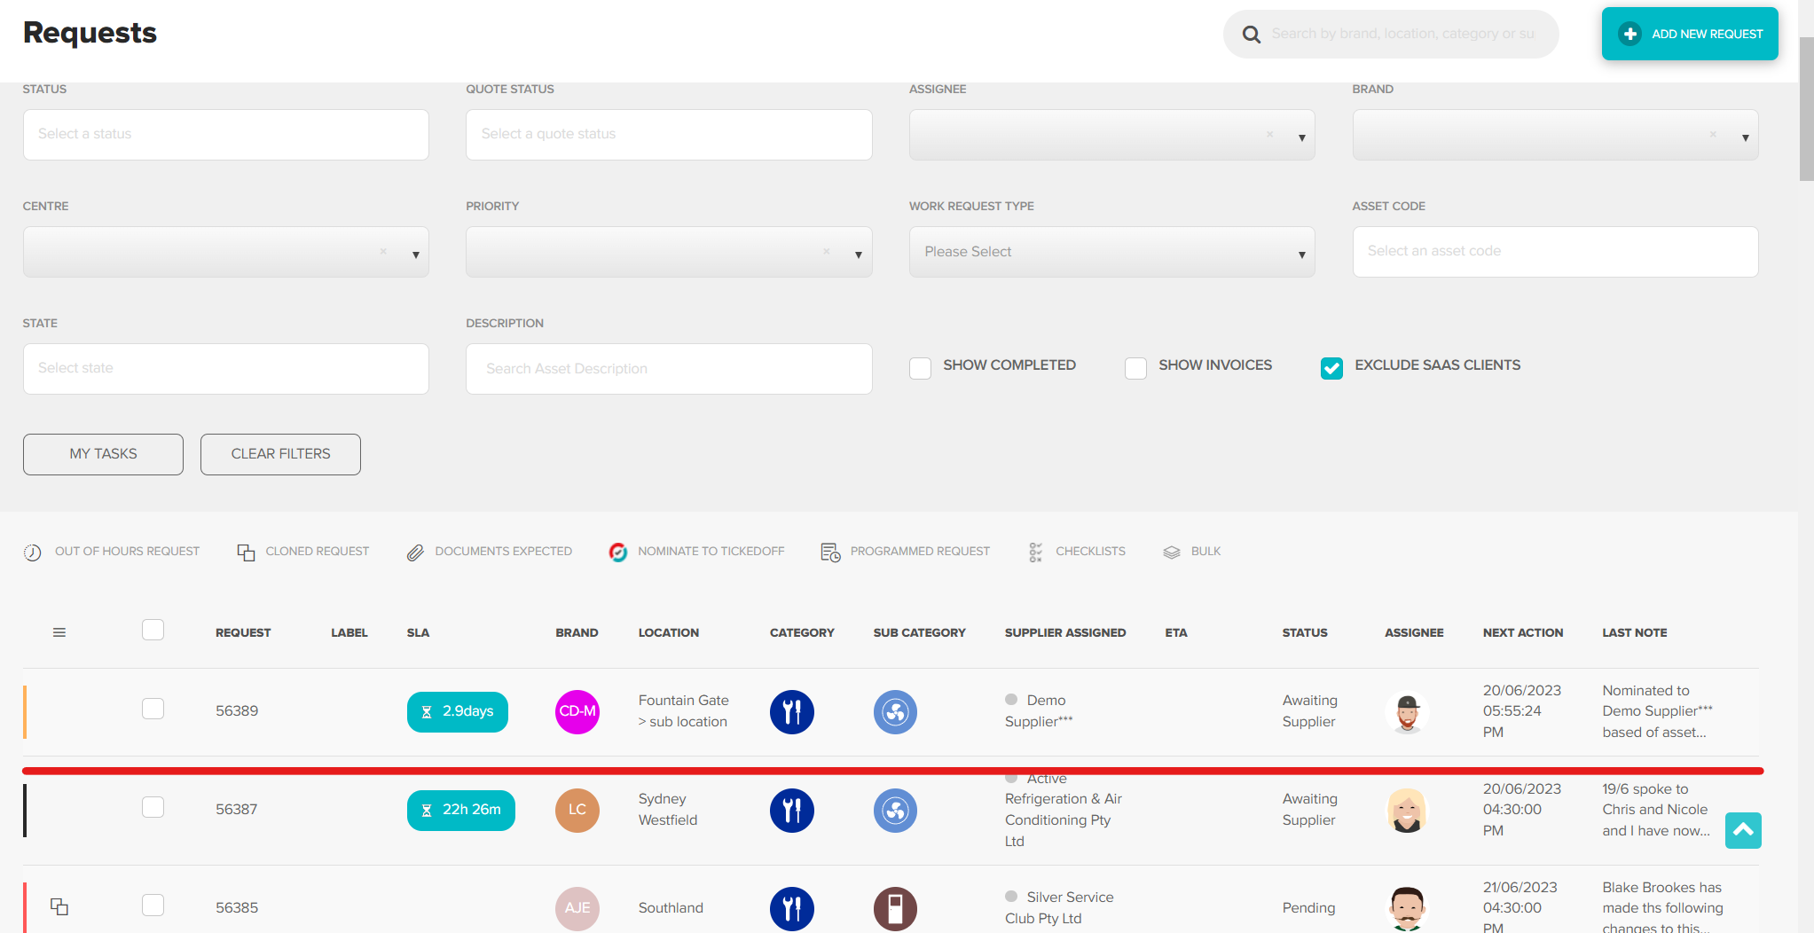Click the 22h 26m SLA badge

pos(461,811)
